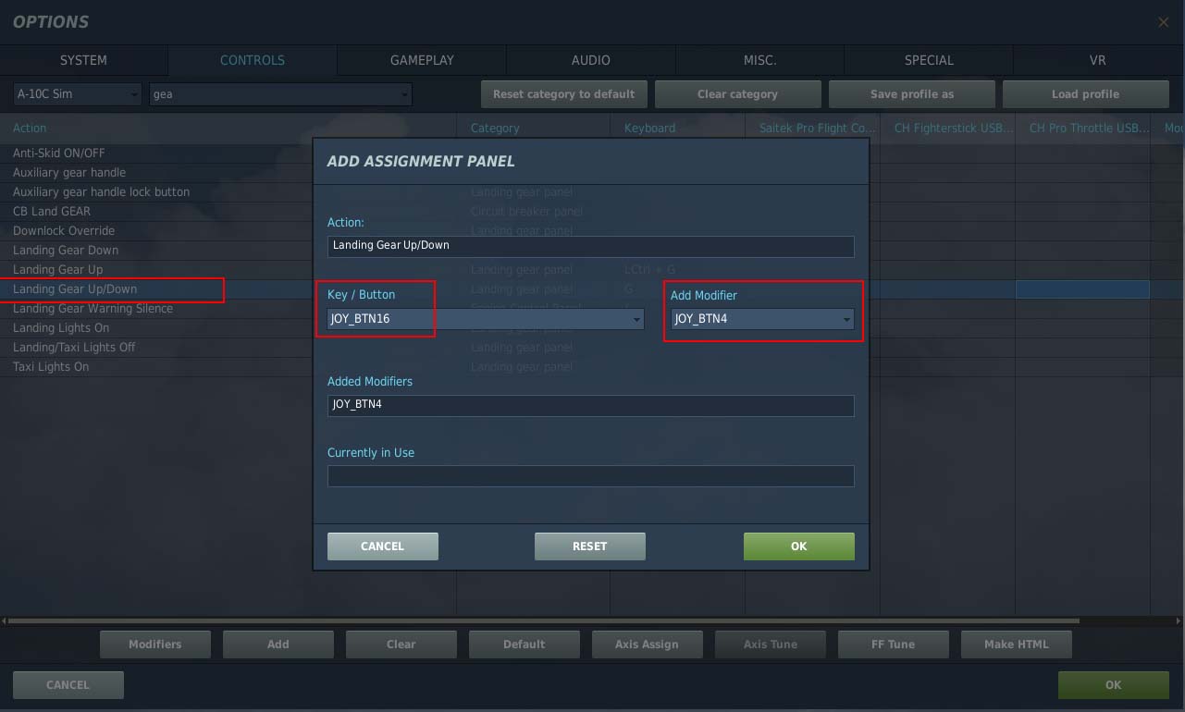The width and height of the screenshot is (1185, 712).
Task: Click the Make HTML button
Action: coord(1017,644)
